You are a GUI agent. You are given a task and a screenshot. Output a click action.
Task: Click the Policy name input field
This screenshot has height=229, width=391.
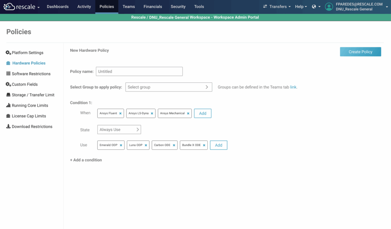pyautogui.click(x=139, y=72)
